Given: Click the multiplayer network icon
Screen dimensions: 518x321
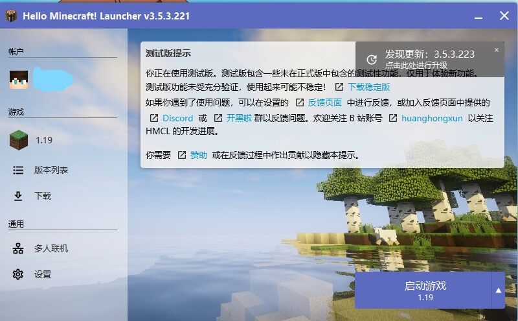Looking at the screenshot, I should coord(18,248).
